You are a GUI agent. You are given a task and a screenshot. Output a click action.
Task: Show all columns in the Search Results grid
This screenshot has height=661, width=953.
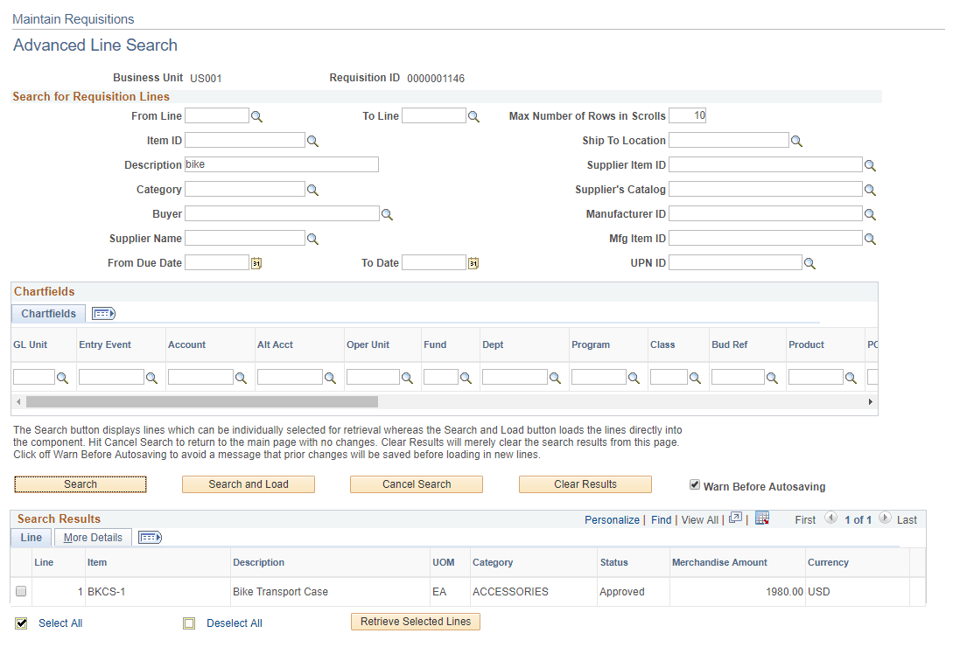tap(148, 537)
